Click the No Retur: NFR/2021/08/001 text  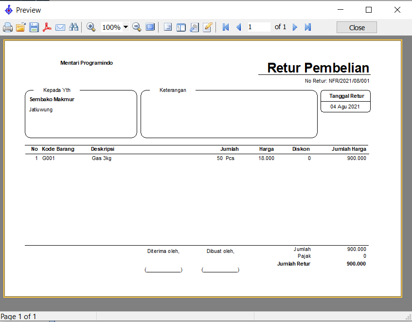pos(337,81)
